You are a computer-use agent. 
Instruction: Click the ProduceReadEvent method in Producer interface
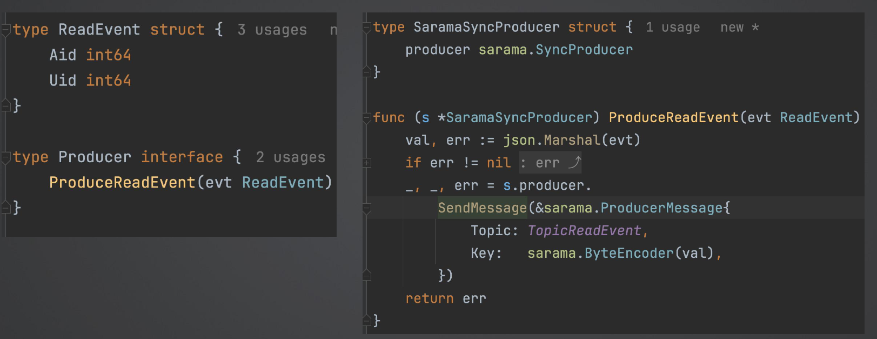tap(122, 183)
